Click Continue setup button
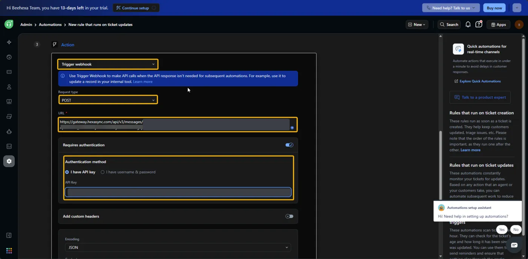Viewport: 528px width, 259px height. (x=136, y=8)
